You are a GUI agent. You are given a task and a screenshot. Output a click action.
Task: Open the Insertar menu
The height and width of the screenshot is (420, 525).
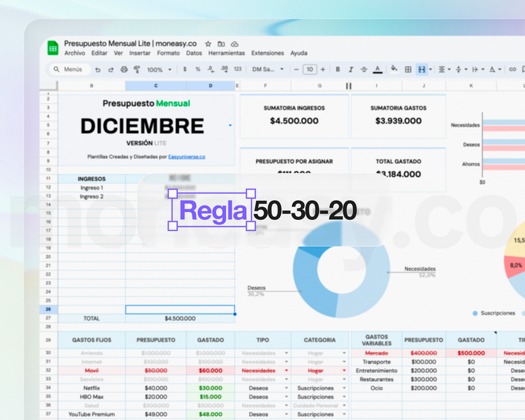click(139, 53)
